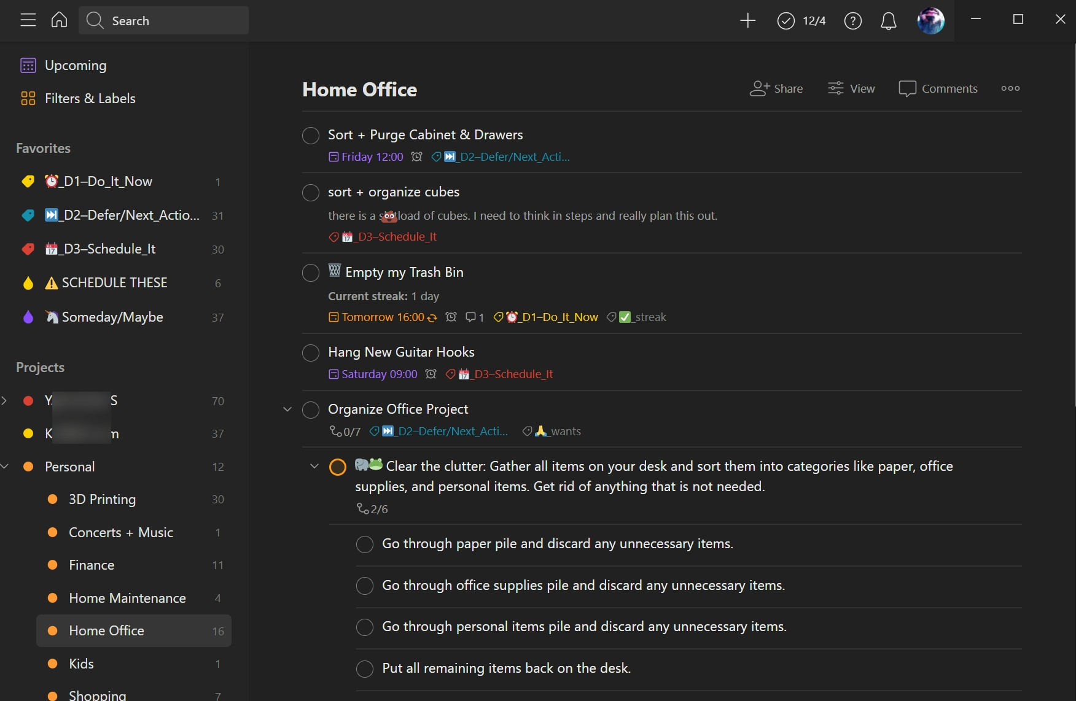Complete the sort + organize cubes task
Screen dimensions: 1076x701
[311, 193]
